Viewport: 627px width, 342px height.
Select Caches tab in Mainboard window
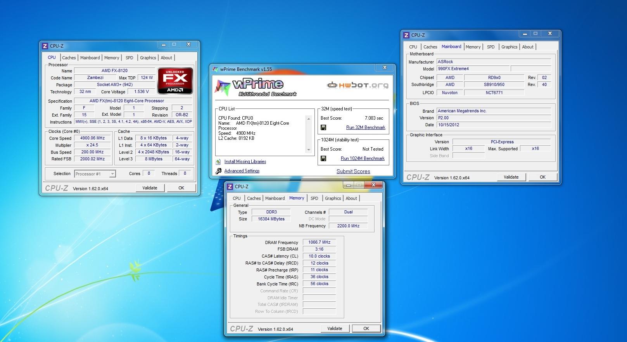(x=430, y=47)
